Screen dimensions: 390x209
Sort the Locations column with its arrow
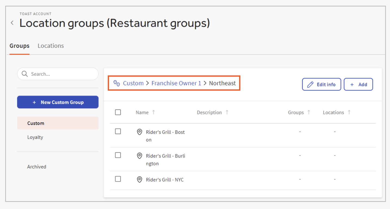[x=349, y=112]
